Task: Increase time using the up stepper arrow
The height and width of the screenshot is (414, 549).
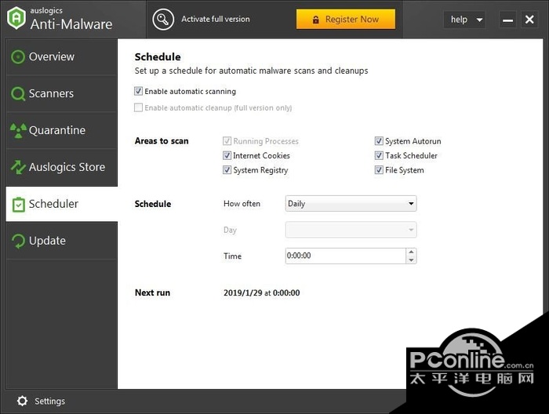Action: pyautogui.click(x=411, y=252)
